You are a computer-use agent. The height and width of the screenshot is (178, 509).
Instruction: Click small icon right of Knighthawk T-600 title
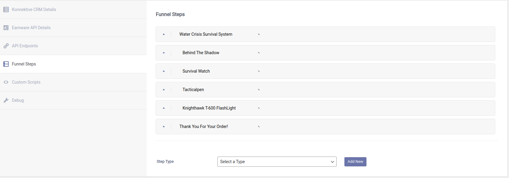[x=259, y=108]
